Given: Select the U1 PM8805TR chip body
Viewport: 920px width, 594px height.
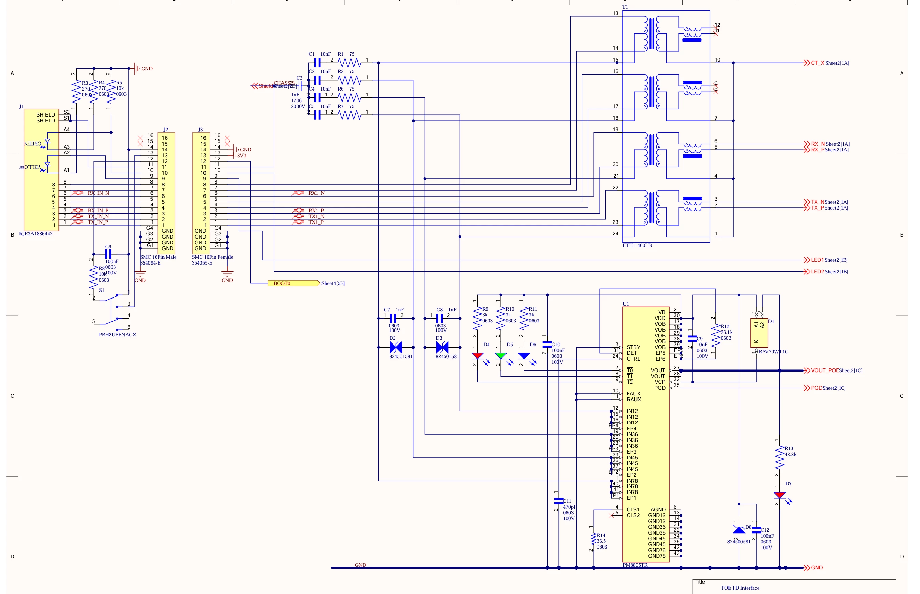Looking at the screenshot, I should click(646, 434).
